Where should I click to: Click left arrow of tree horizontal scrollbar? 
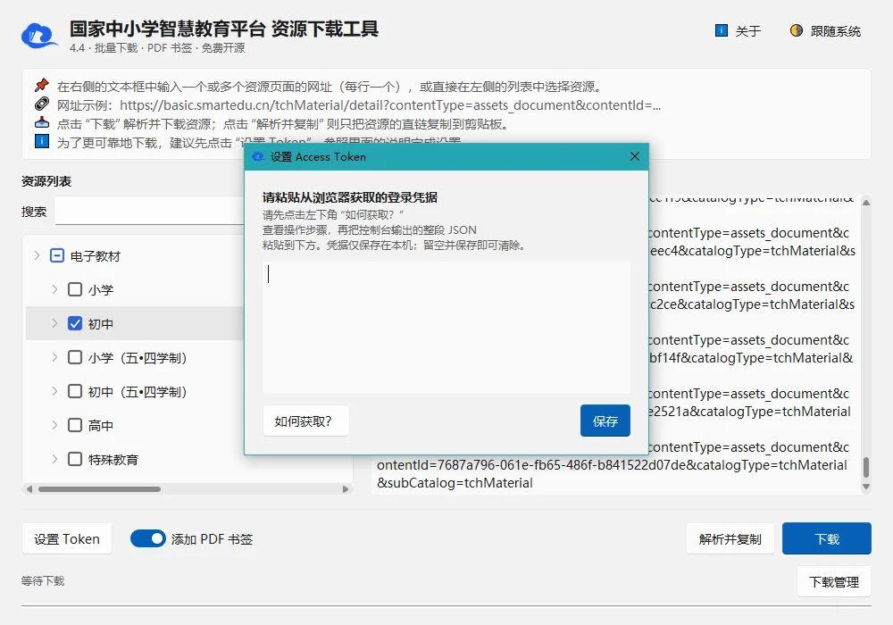click(x=29, y=489)
